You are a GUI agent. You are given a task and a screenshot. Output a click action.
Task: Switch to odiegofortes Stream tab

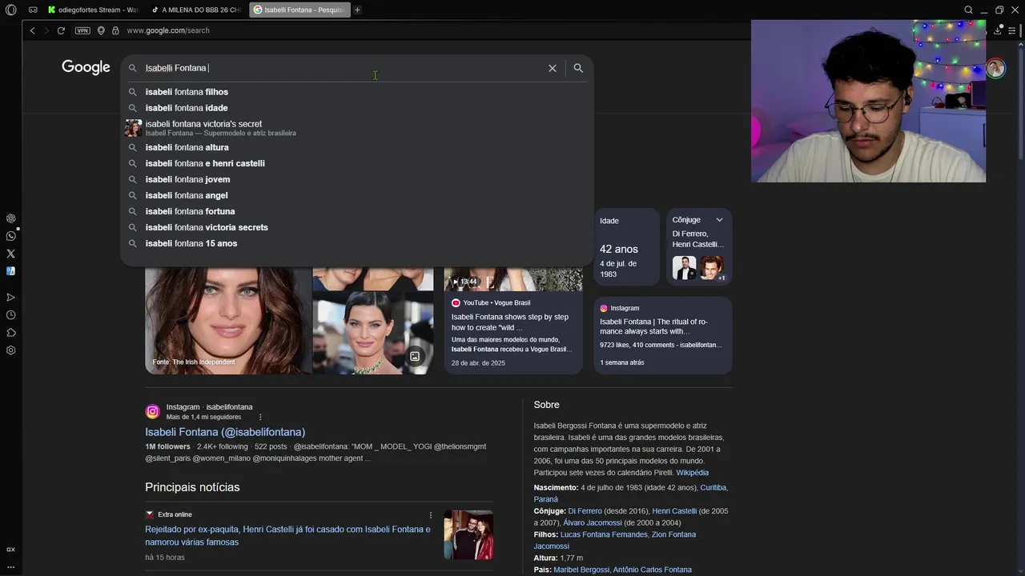tap(93, 10)
